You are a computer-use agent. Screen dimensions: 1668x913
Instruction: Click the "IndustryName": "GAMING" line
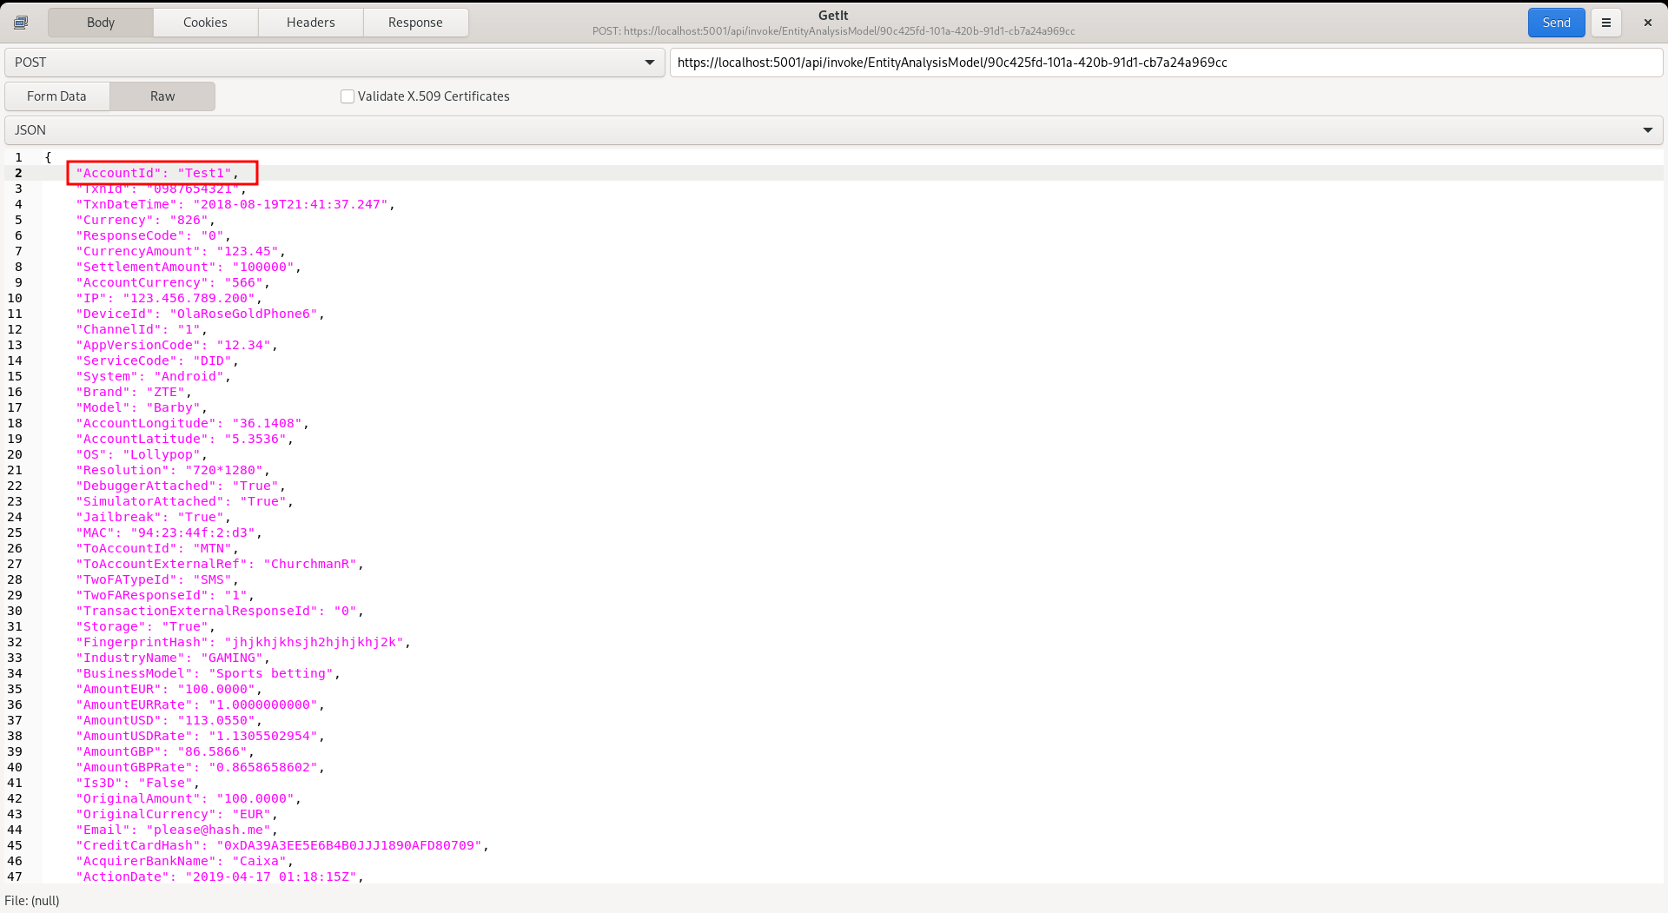click(x=173, y=658)
